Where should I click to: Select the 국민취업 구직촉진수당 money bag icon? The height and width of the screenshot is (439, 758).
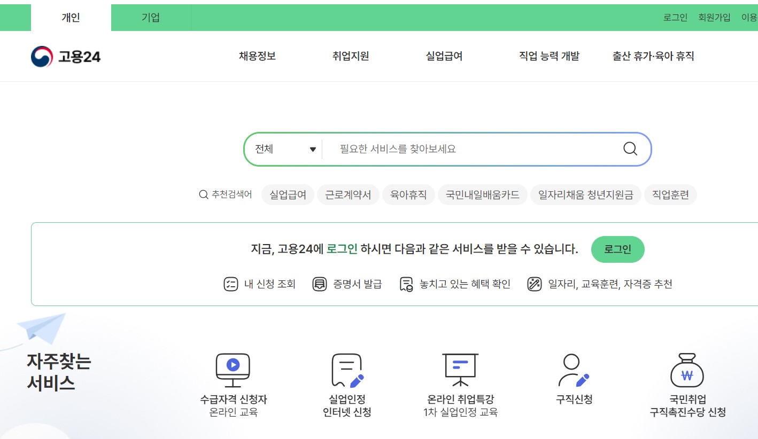(687, 369)
